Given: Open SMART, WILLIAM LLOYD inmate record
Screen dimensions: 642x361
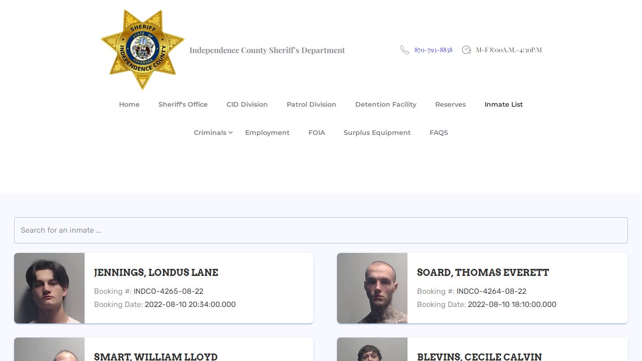Looking at the screenshot, I should pyautogui.click(x=156, y=357).
